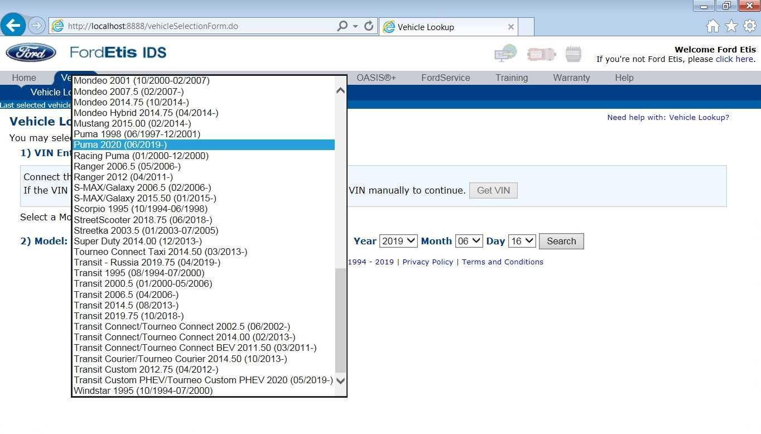Click the model list scroll down arrow
The height and width of the screenshot is (434, 761).
(340, 380)
